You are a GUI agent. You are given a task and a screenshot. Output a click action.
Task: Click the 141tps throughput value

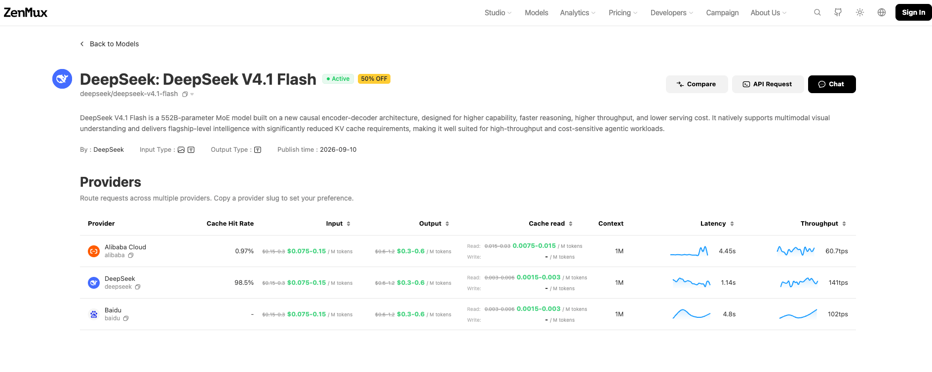click(838, 283)
